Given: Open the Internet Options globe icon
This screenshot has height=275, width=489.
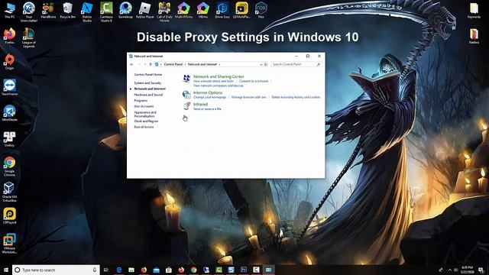Looking at the screenshot, I should (186, 95).
